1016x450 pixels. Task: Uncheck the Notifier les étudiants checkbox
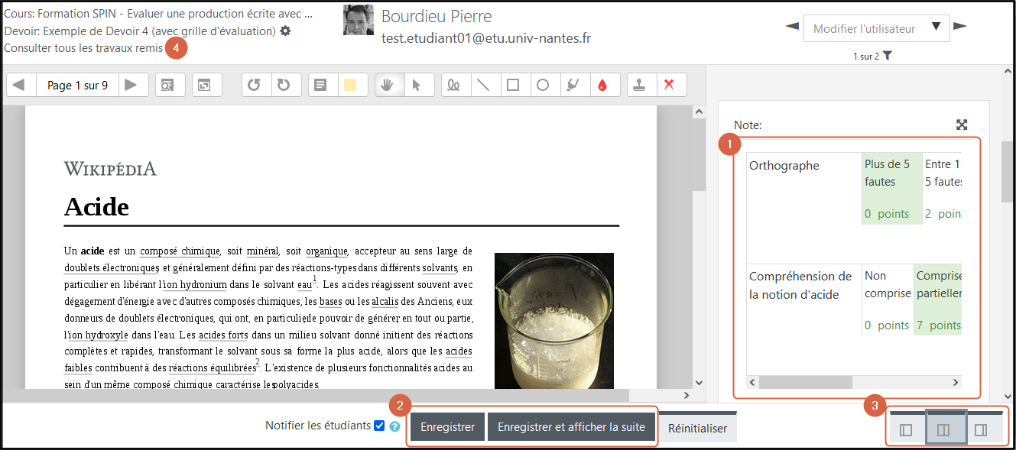pos(379,427)
